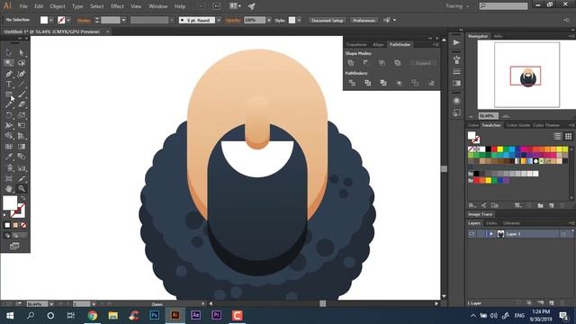Open Tracing workspace switcher dropdown
The width and height of the screenshot is (576, 324).
pos(457,6)
